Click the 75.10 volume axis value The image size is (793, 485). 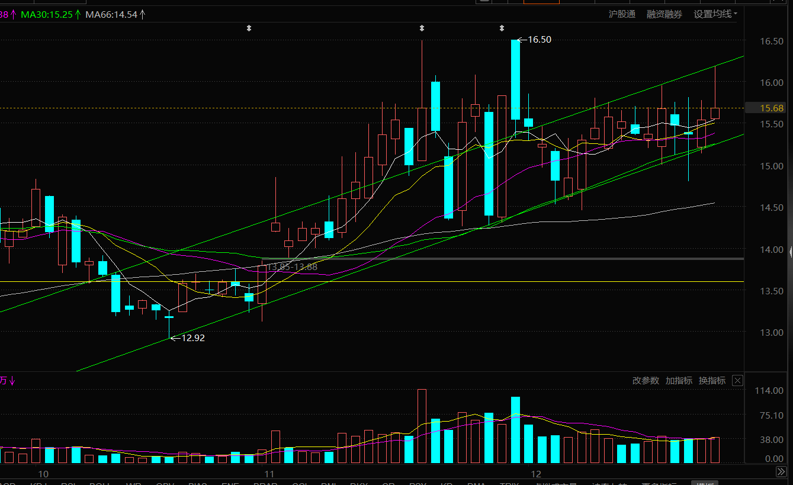772,416
